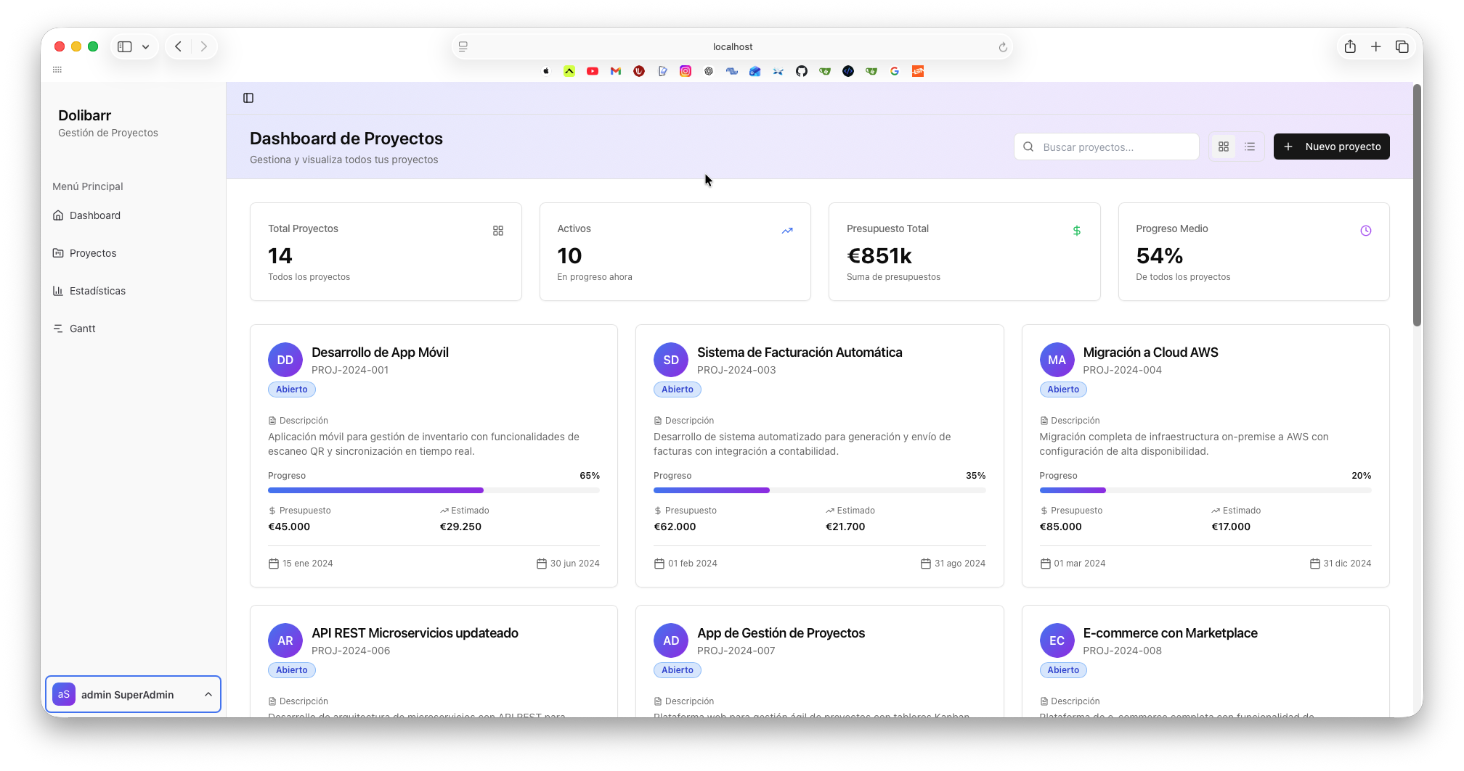Open the ChatGPT bookmark
The width and height of the screenshot is (1464, 771).
tap(709, 71)
